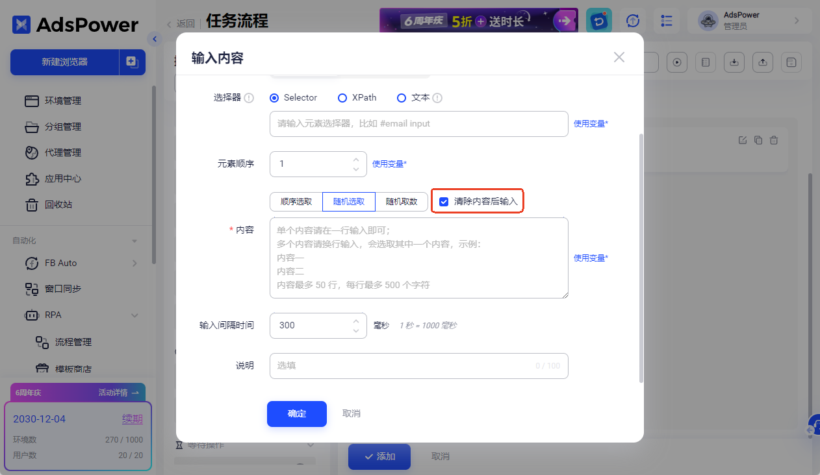Click the run/play flow icon in toolbar
Viewport: 820px width, 475px height.
(x=677, y=62)
